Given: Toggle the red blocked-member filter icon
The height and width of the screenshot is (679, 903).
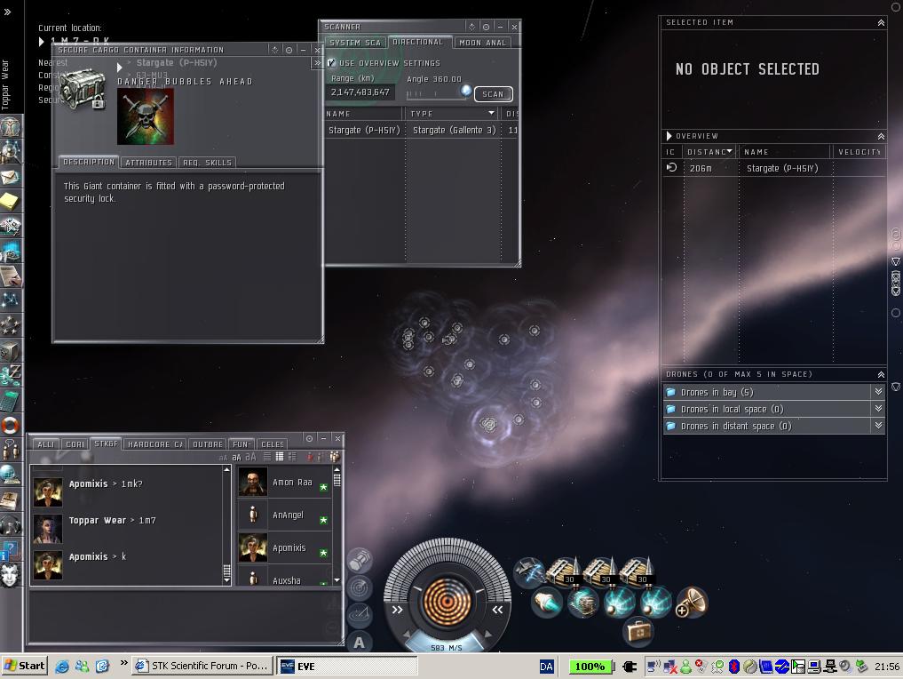Looking at the screenshot, I should pos(311,457).
